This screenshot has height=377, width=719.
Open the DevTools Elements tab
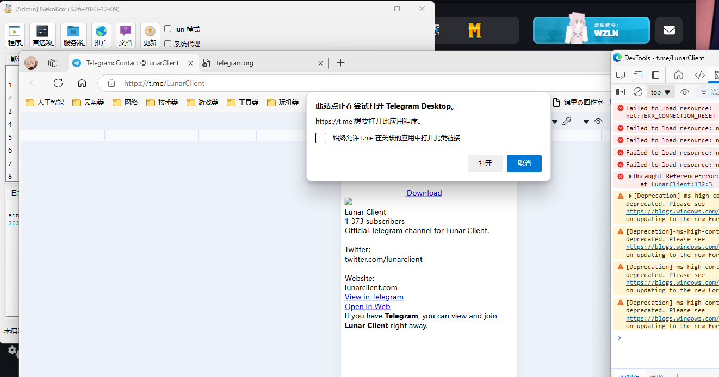pyautogui.click(x=700, y=75)
